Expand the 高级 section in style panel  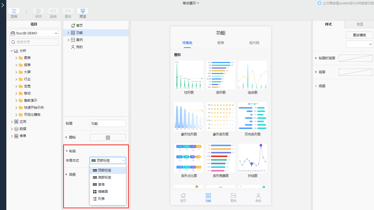click(316, 86)
